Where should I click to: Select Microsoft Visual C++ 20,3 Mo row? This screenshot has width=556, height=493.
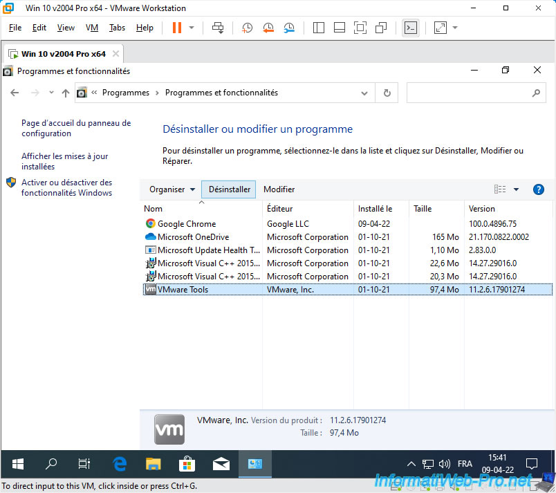click(x=347, y=277)
